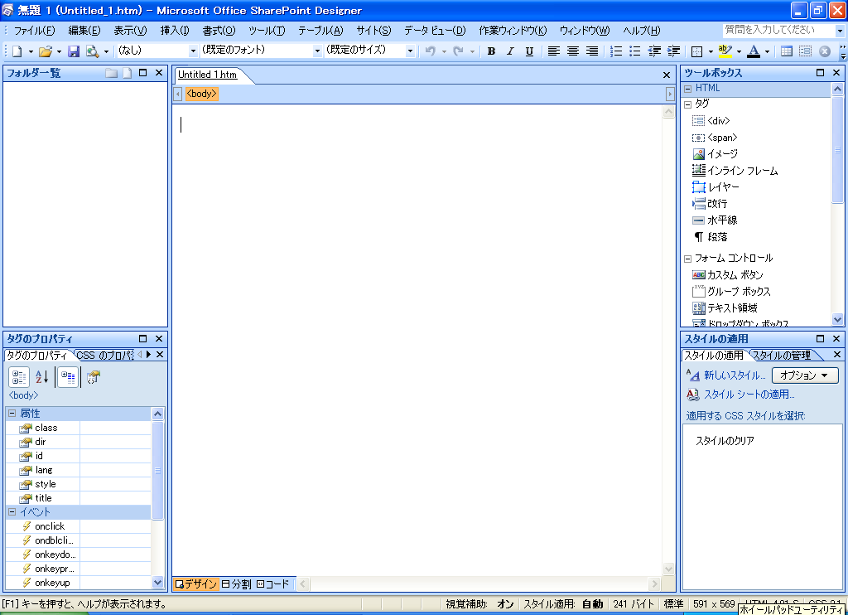Screen dimensions: 848x615
Task: Select the 改行 item in toolbox
Action: tap(710, 204)
